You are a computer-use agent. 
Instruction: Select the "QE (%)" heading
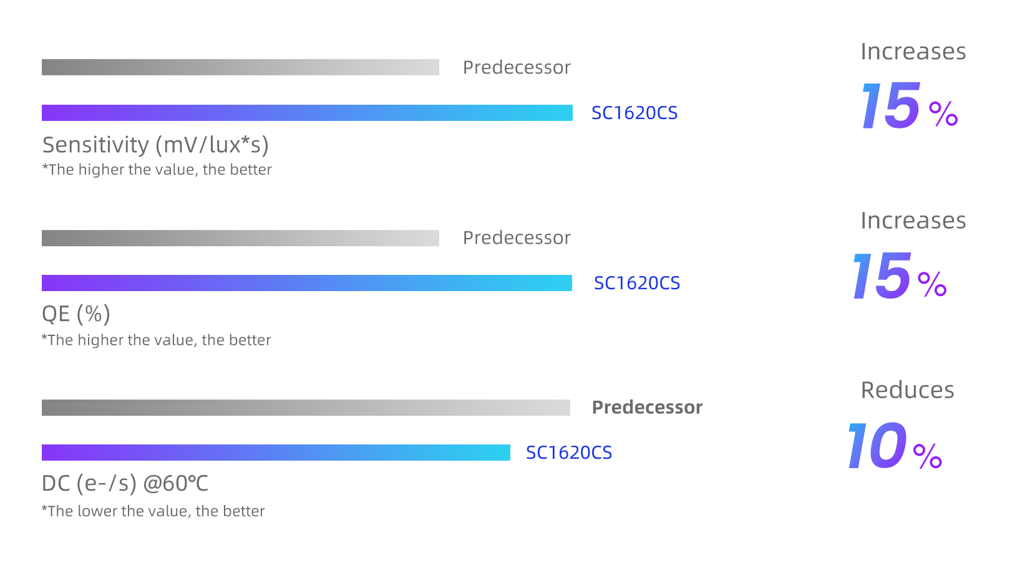pyautogui.click(x=76, y=314)
